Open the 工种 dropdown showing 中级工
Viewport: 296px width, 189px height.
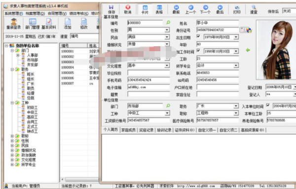tap(167, 113)
